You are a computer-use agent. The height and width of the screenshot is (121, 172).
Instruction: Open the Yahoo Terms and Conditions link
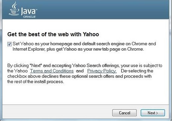point(52,71)
